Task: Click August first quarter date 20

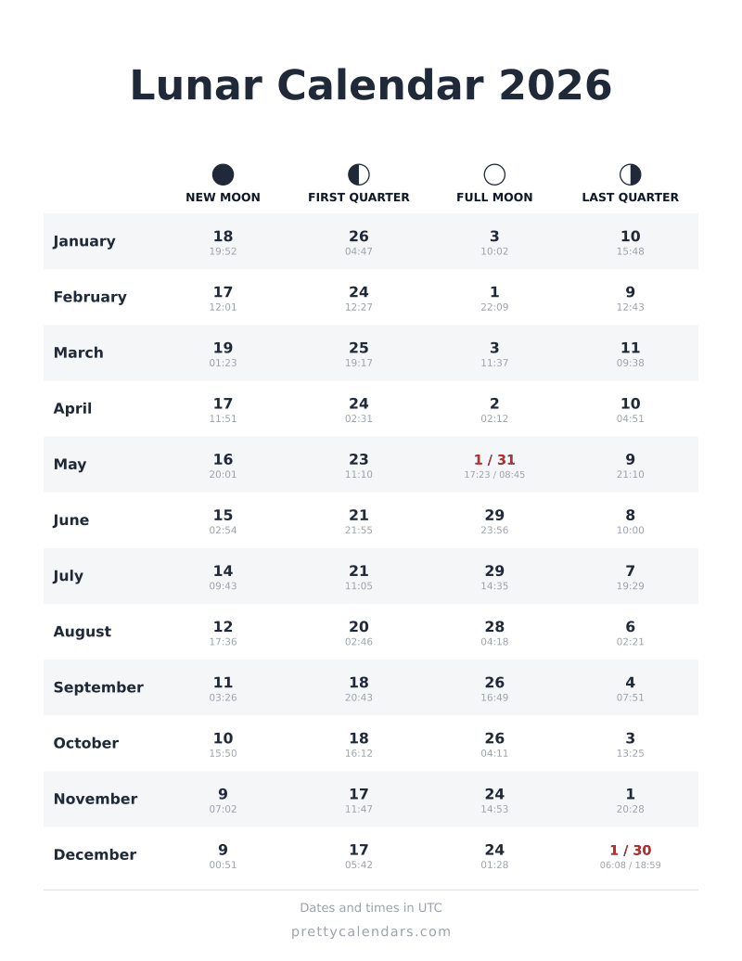Action: (x=358, y=626)
